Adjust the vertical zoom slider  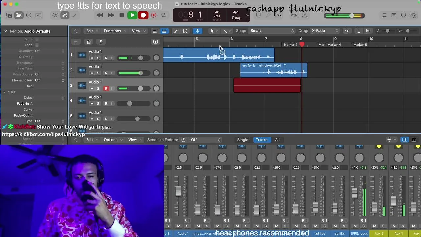pyautogui.click(x=387, y=31)
